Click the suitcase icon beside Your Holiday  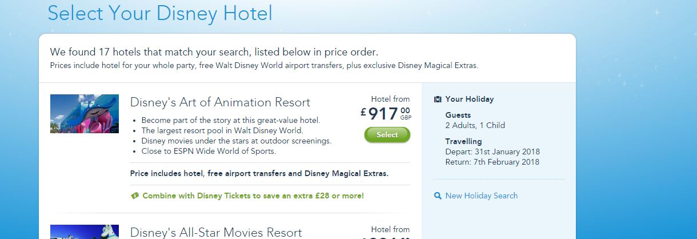click(438, 99)
